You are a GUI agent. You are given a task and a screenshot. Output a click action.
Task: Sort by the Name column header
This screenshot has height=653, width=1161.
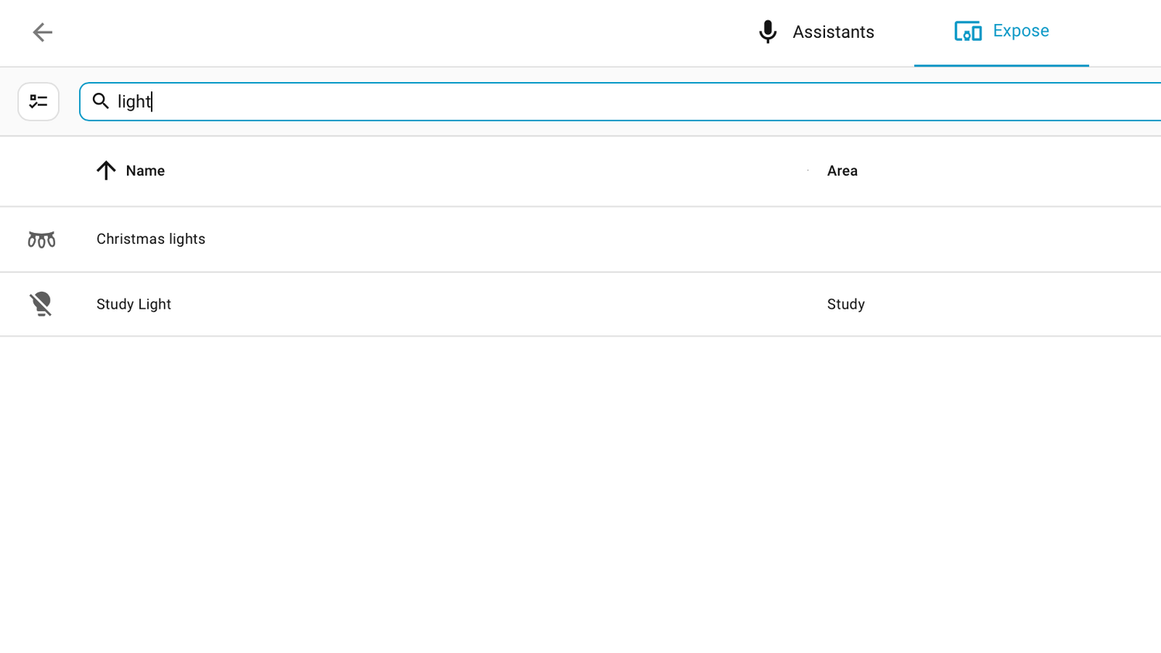(146, 171)
